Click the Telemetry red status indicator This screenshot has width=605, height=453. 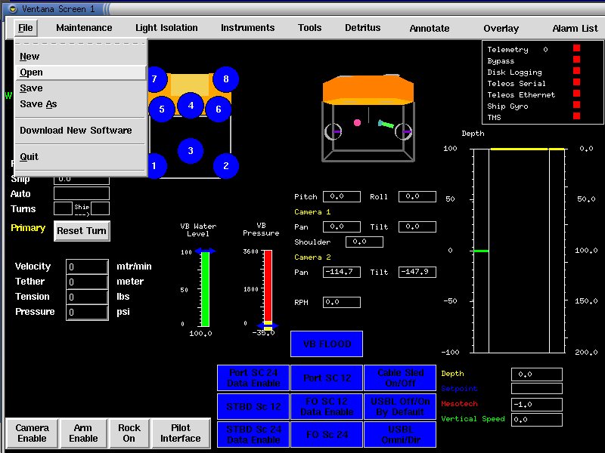tap(577, 48)
